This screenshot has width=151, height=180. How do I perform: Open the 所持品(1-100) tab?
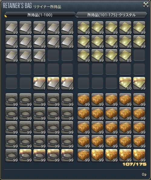click(x=40, y=15)
